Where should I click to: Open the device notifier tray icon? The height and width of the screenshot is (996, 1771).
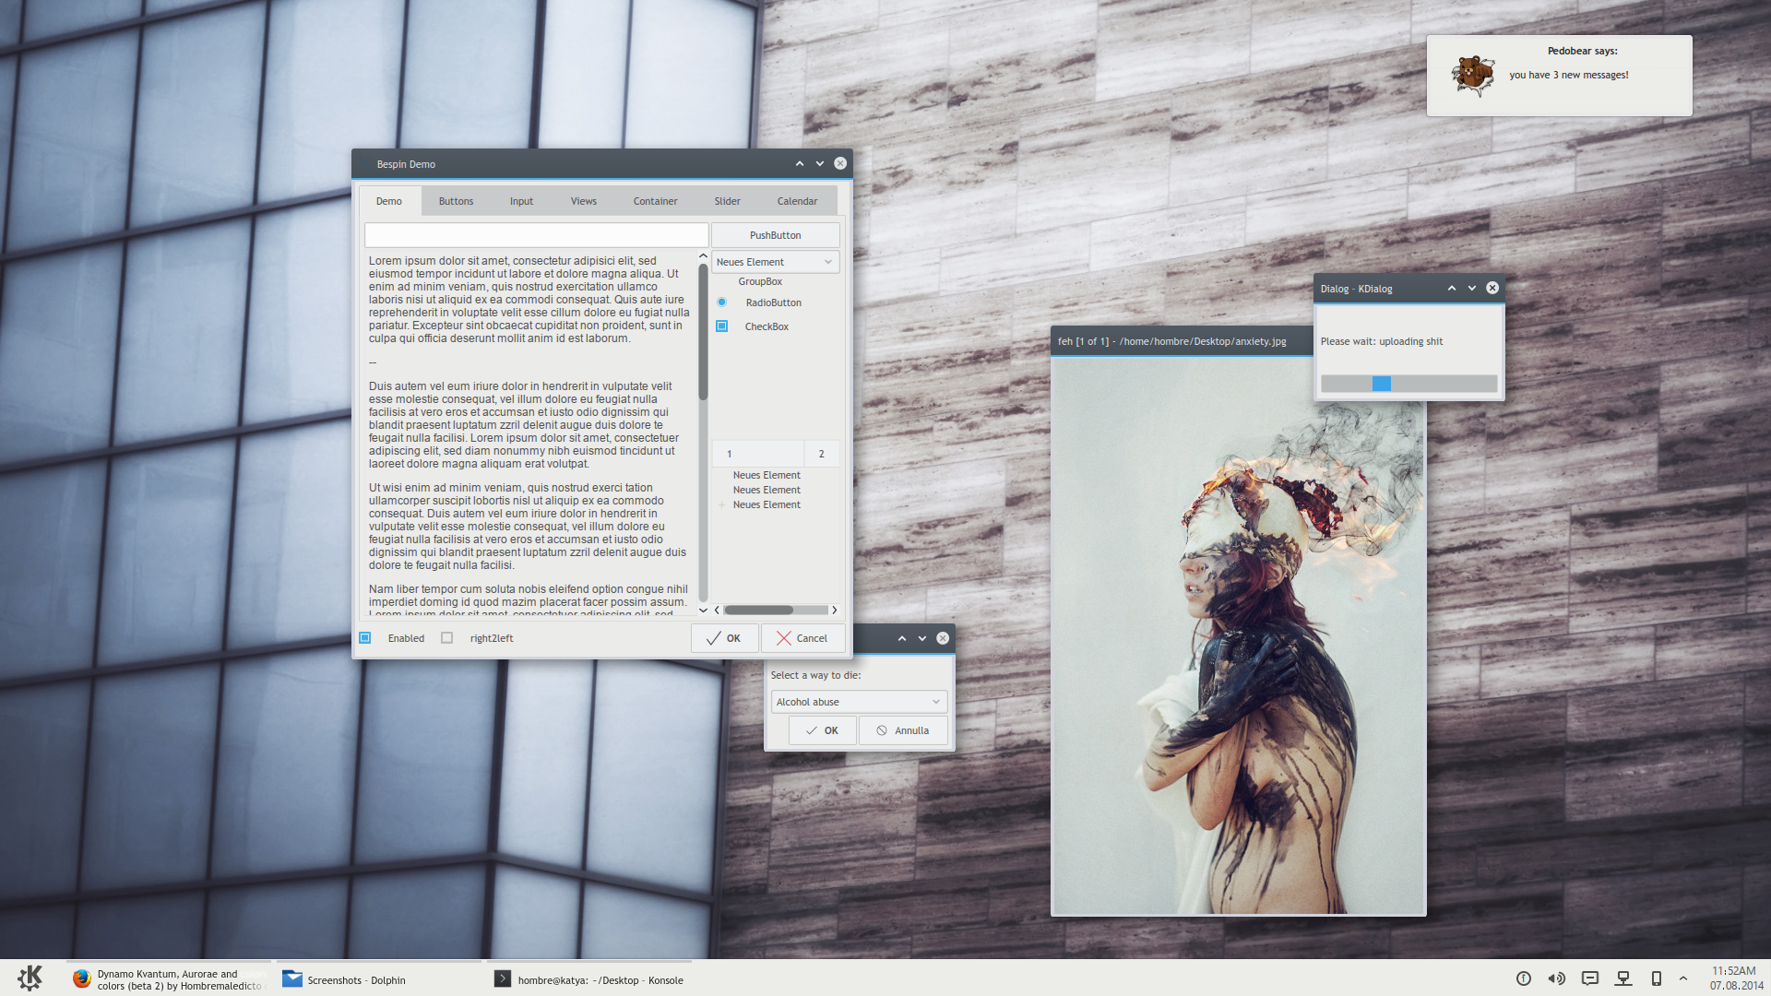tap(1657, 978)
